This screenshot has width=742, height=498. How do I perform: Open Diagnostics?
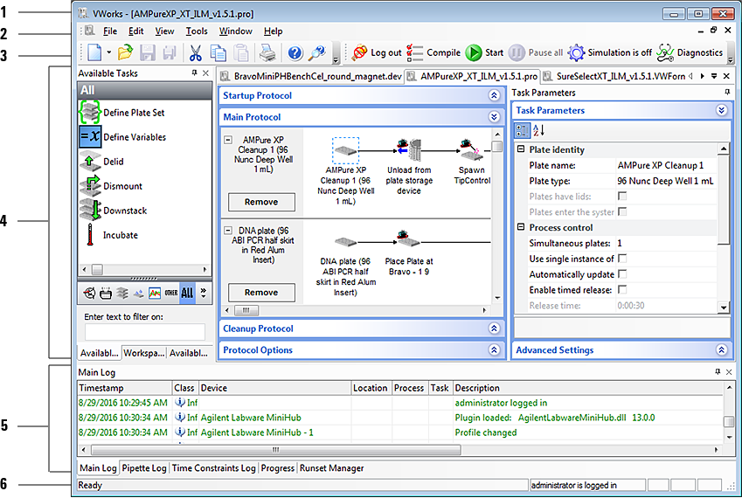pyautogui.click(x=690, y=52)
